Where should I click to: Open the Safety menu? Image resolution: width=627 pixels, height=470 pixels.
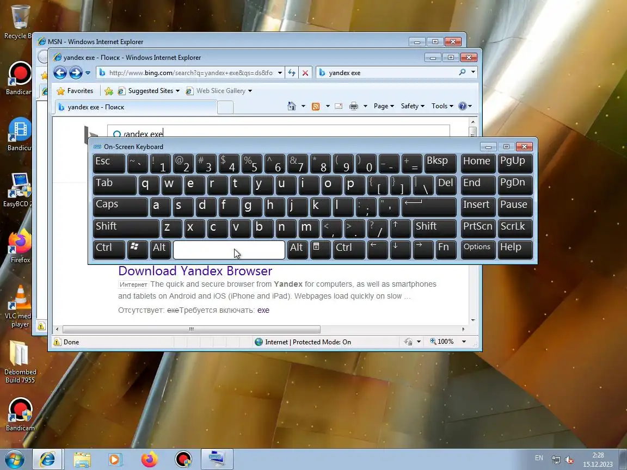tap(413, 106)
